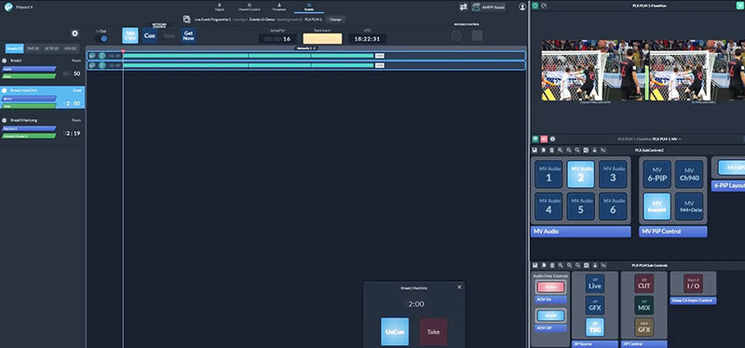Click the fit-screen icon in PLX SubControls2 toolbar

tap(586, 150)
